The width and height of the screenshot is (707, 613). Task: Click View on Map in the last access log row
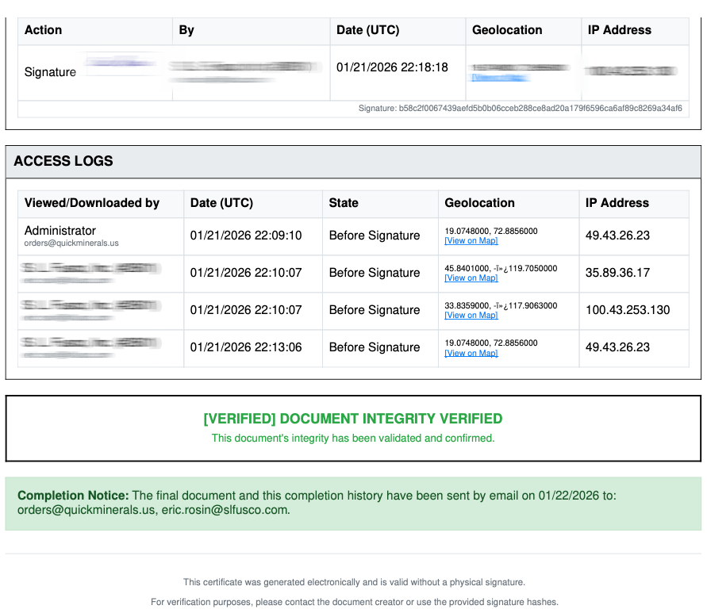pyautogui.click(x=471, y=352)
